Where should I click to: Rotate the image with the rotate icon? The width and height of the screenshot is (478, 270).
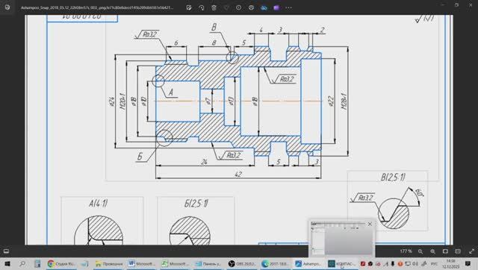coord(202,7)
